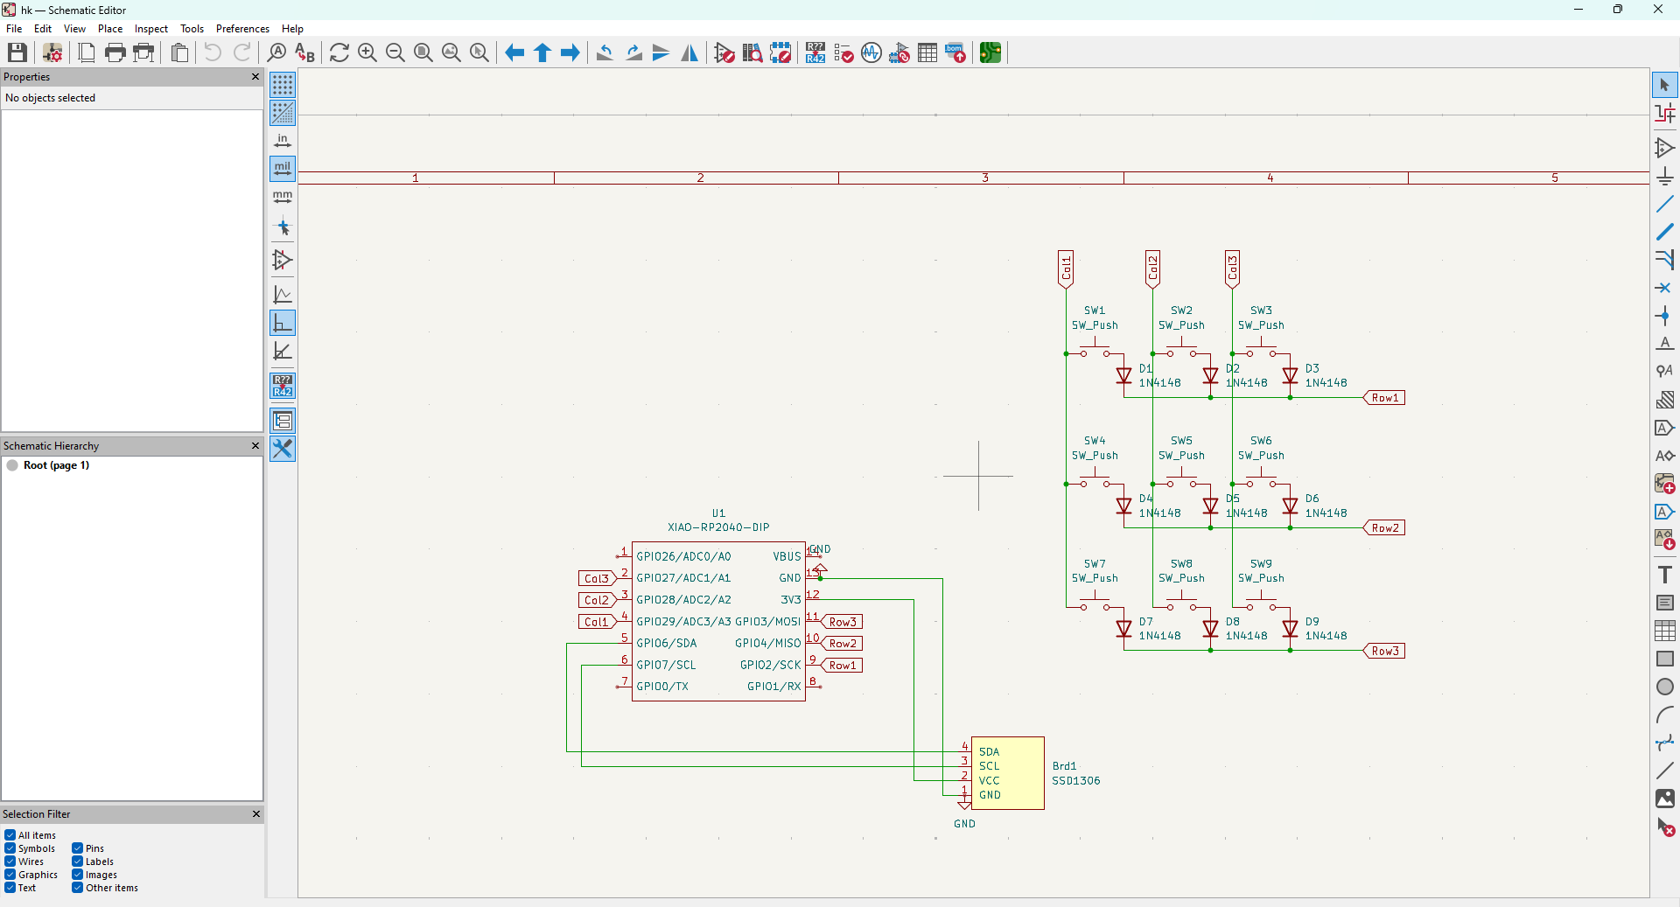Click the Print icon in toolbar

[115, 52]
